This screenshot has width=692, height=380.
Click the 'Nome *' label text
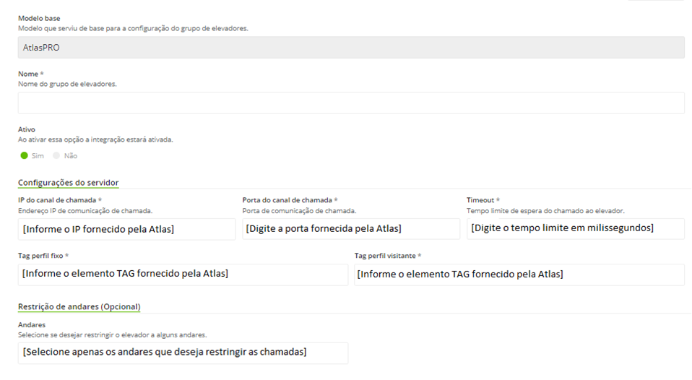[x=31, y=74]
